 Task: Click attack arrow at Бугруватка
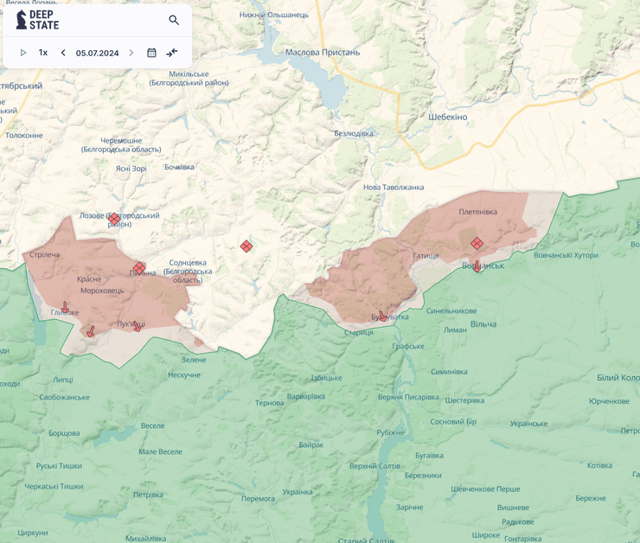[x=381, y=316]
